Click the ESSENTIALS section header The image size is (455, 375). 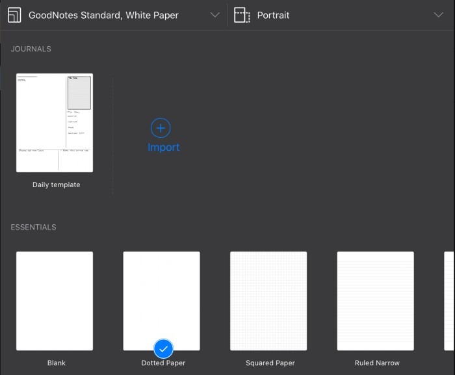(x=33, y=227)
